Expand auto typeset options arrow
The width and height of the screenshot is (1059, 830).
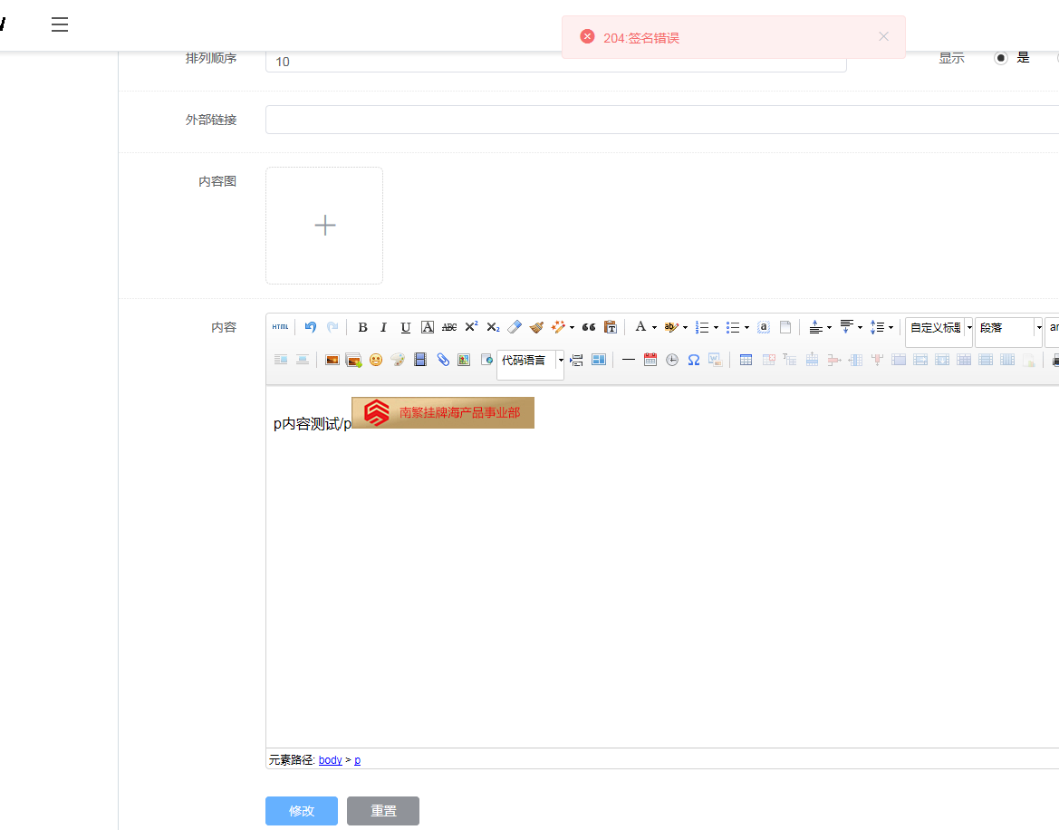[572, 327]
